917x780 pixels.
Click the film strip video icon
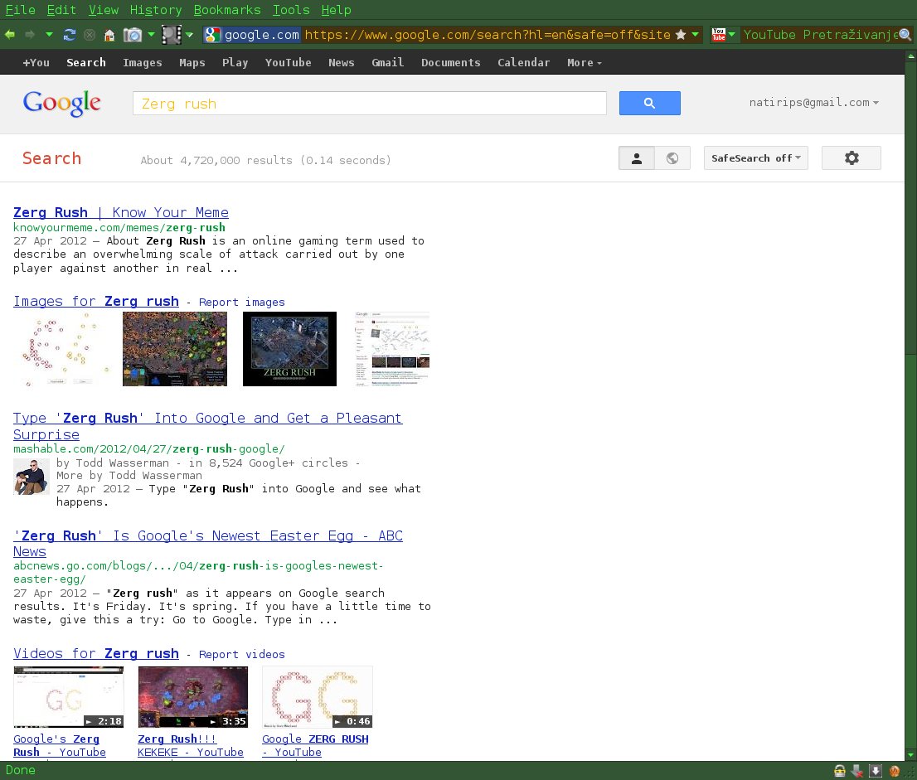(x=172, y=35)
